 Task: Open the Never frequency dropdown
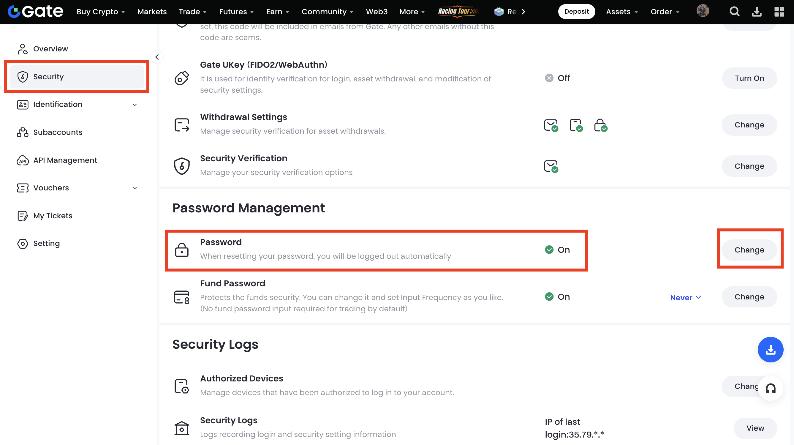(686, 297)
